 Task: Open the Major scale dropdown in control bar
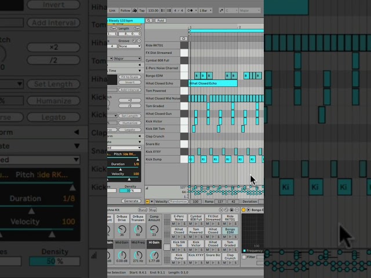[250, 10]
